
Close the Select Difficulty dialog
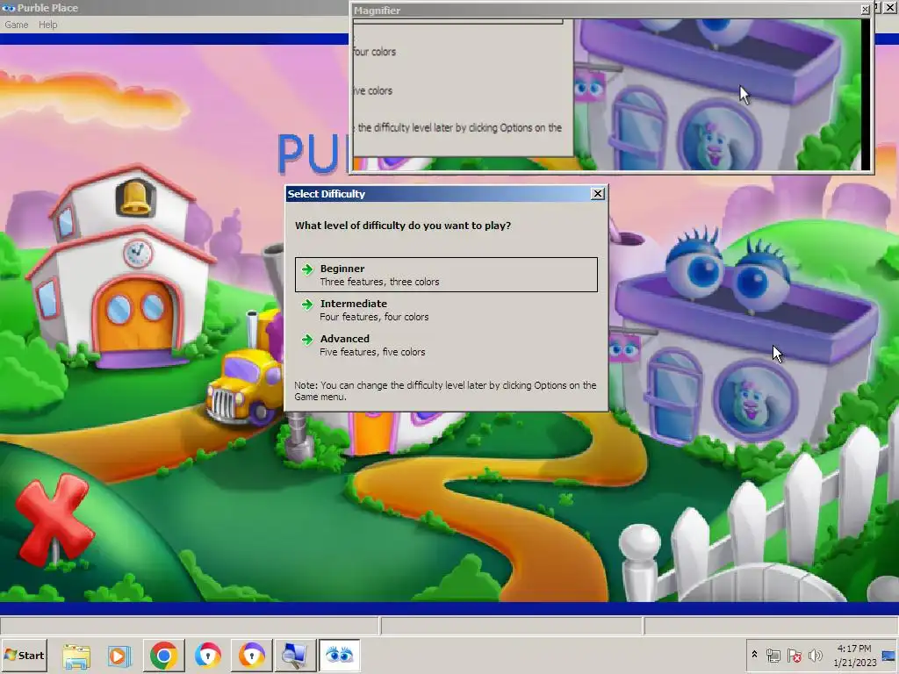597,194
